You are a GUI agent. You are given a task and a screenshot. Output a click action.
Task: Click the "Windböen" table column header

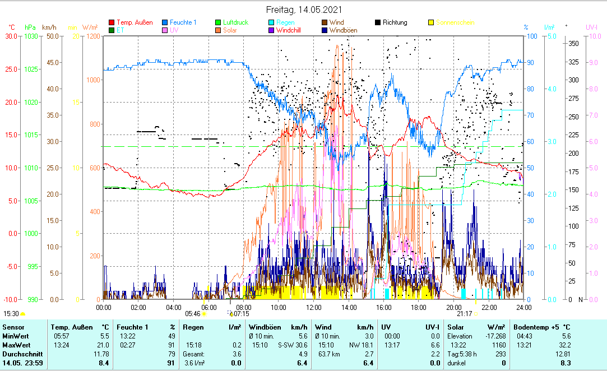(265, 327)
